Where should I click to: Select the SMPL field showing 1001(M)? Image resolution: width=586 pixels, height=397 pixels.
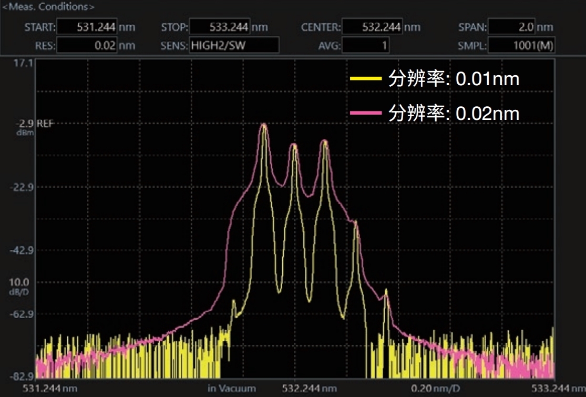521,46
